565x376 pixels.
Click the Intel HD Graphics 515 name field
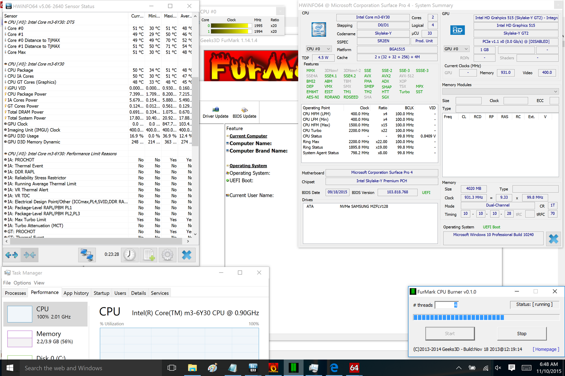[x=516, y=25]
